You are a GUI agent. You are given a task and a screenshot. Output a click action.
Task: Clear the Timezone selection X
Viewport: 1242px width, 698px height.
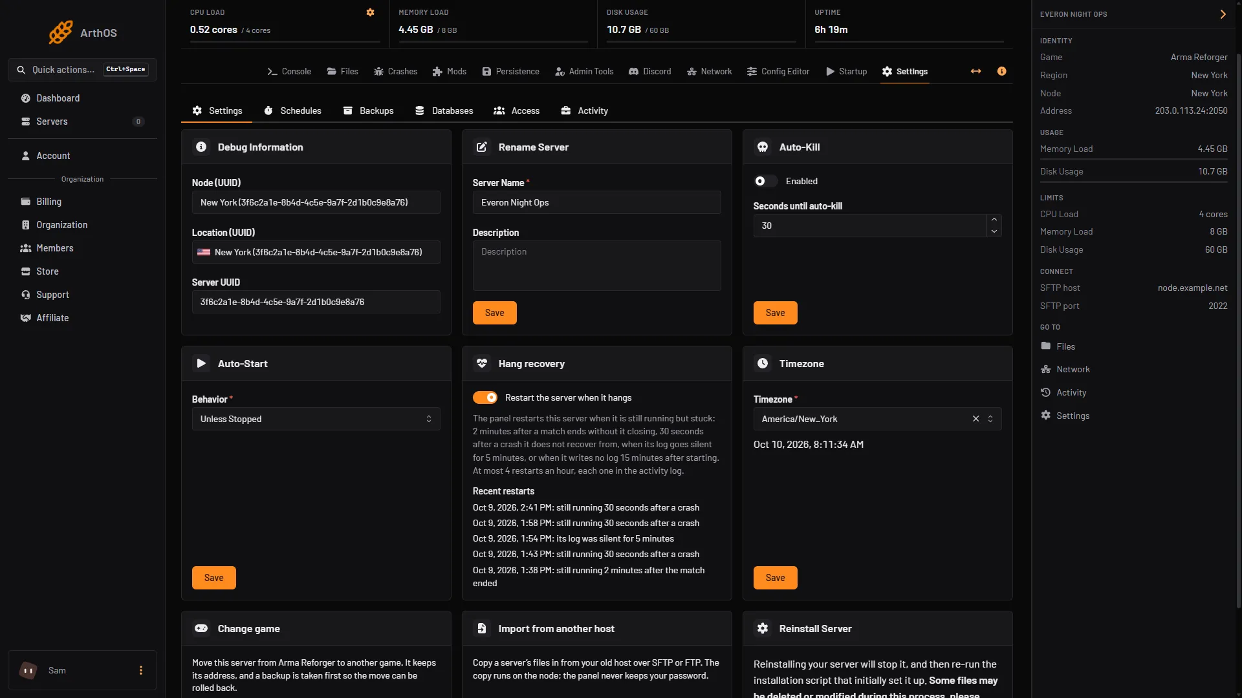(x=975, y=419)
